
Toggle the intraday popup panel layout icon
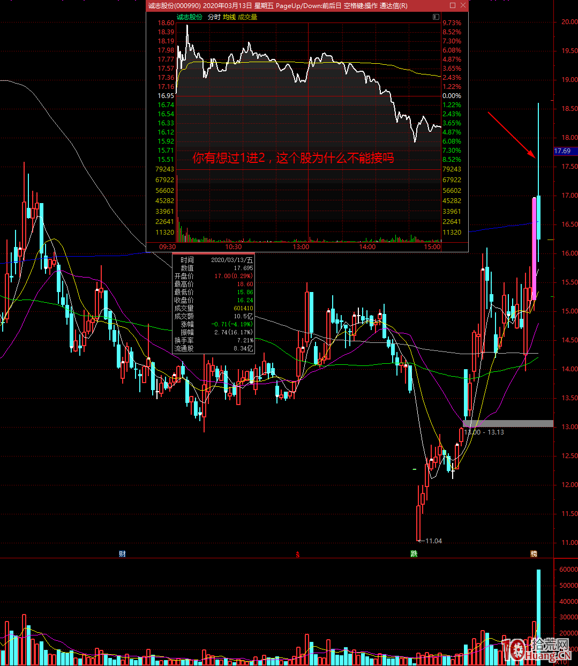[436, 17]
